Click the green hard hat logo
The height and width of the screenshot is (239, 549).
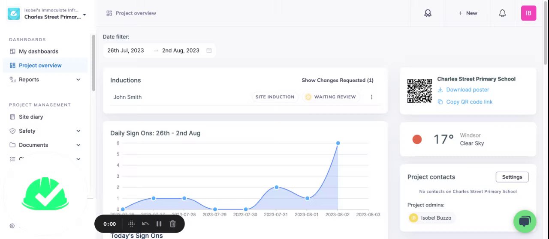click(45, 194)
